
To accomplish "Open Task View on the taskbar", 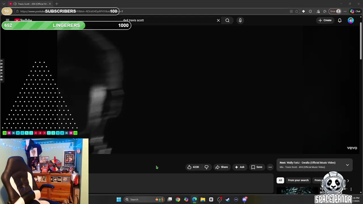I will tap(170, 199).
